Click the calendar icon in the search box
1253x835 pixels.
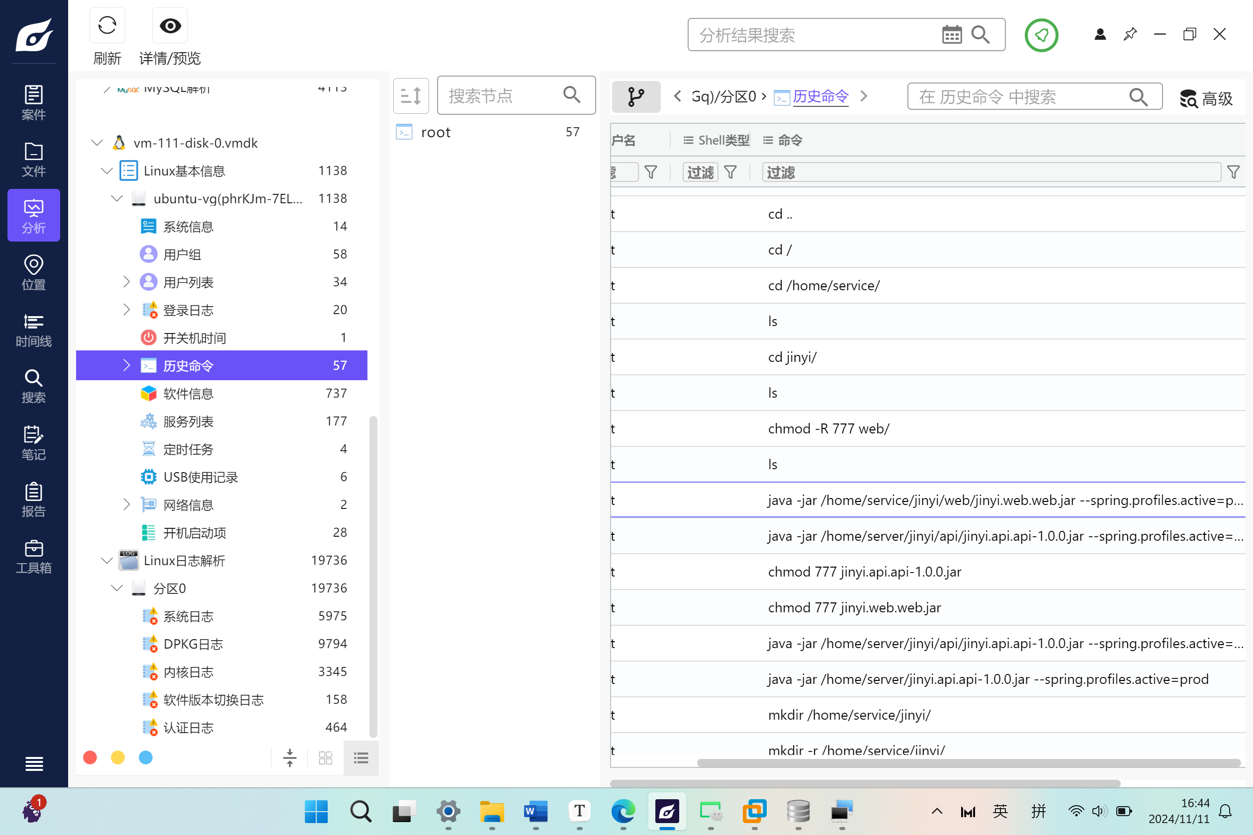[x=952, y=35]
